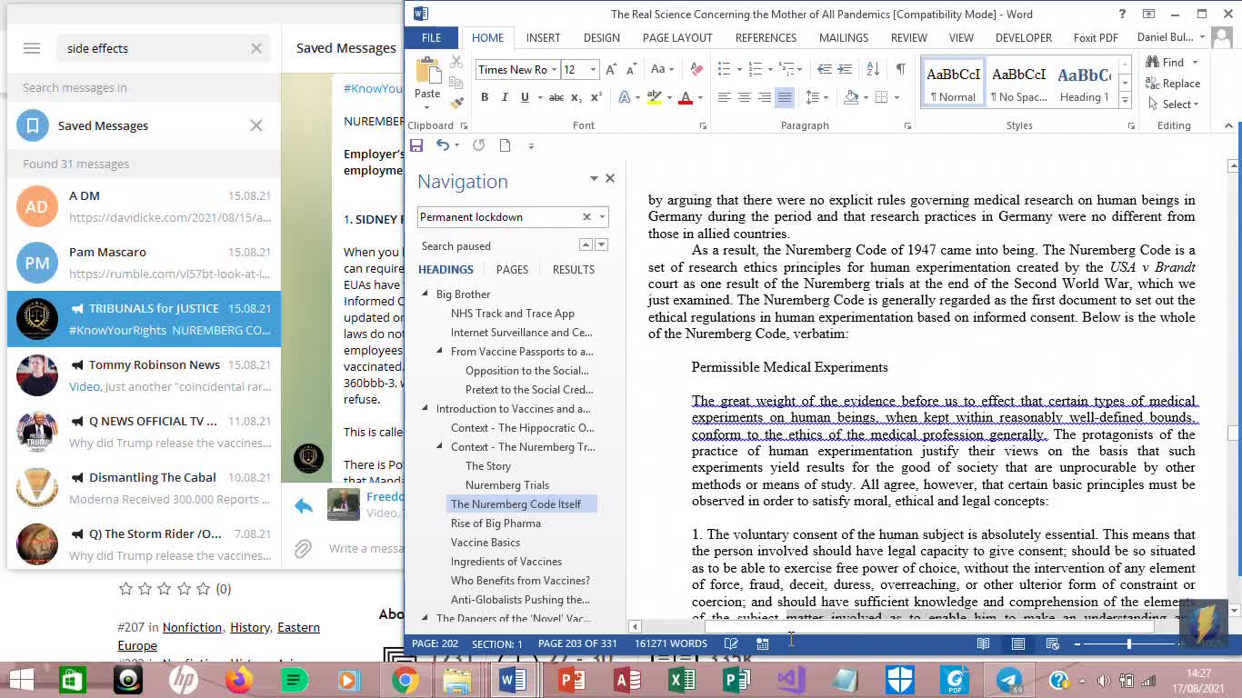Image resolution: width=1242 pixels, height=698 pixels.
Task: Apply yellow text highlight color
Action: click(x=654, y=97)
